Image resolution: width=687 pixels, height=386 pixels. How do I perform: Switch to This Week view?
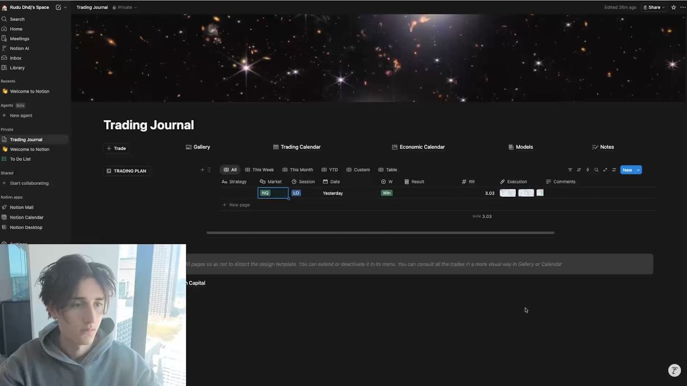tap(259, 170)
